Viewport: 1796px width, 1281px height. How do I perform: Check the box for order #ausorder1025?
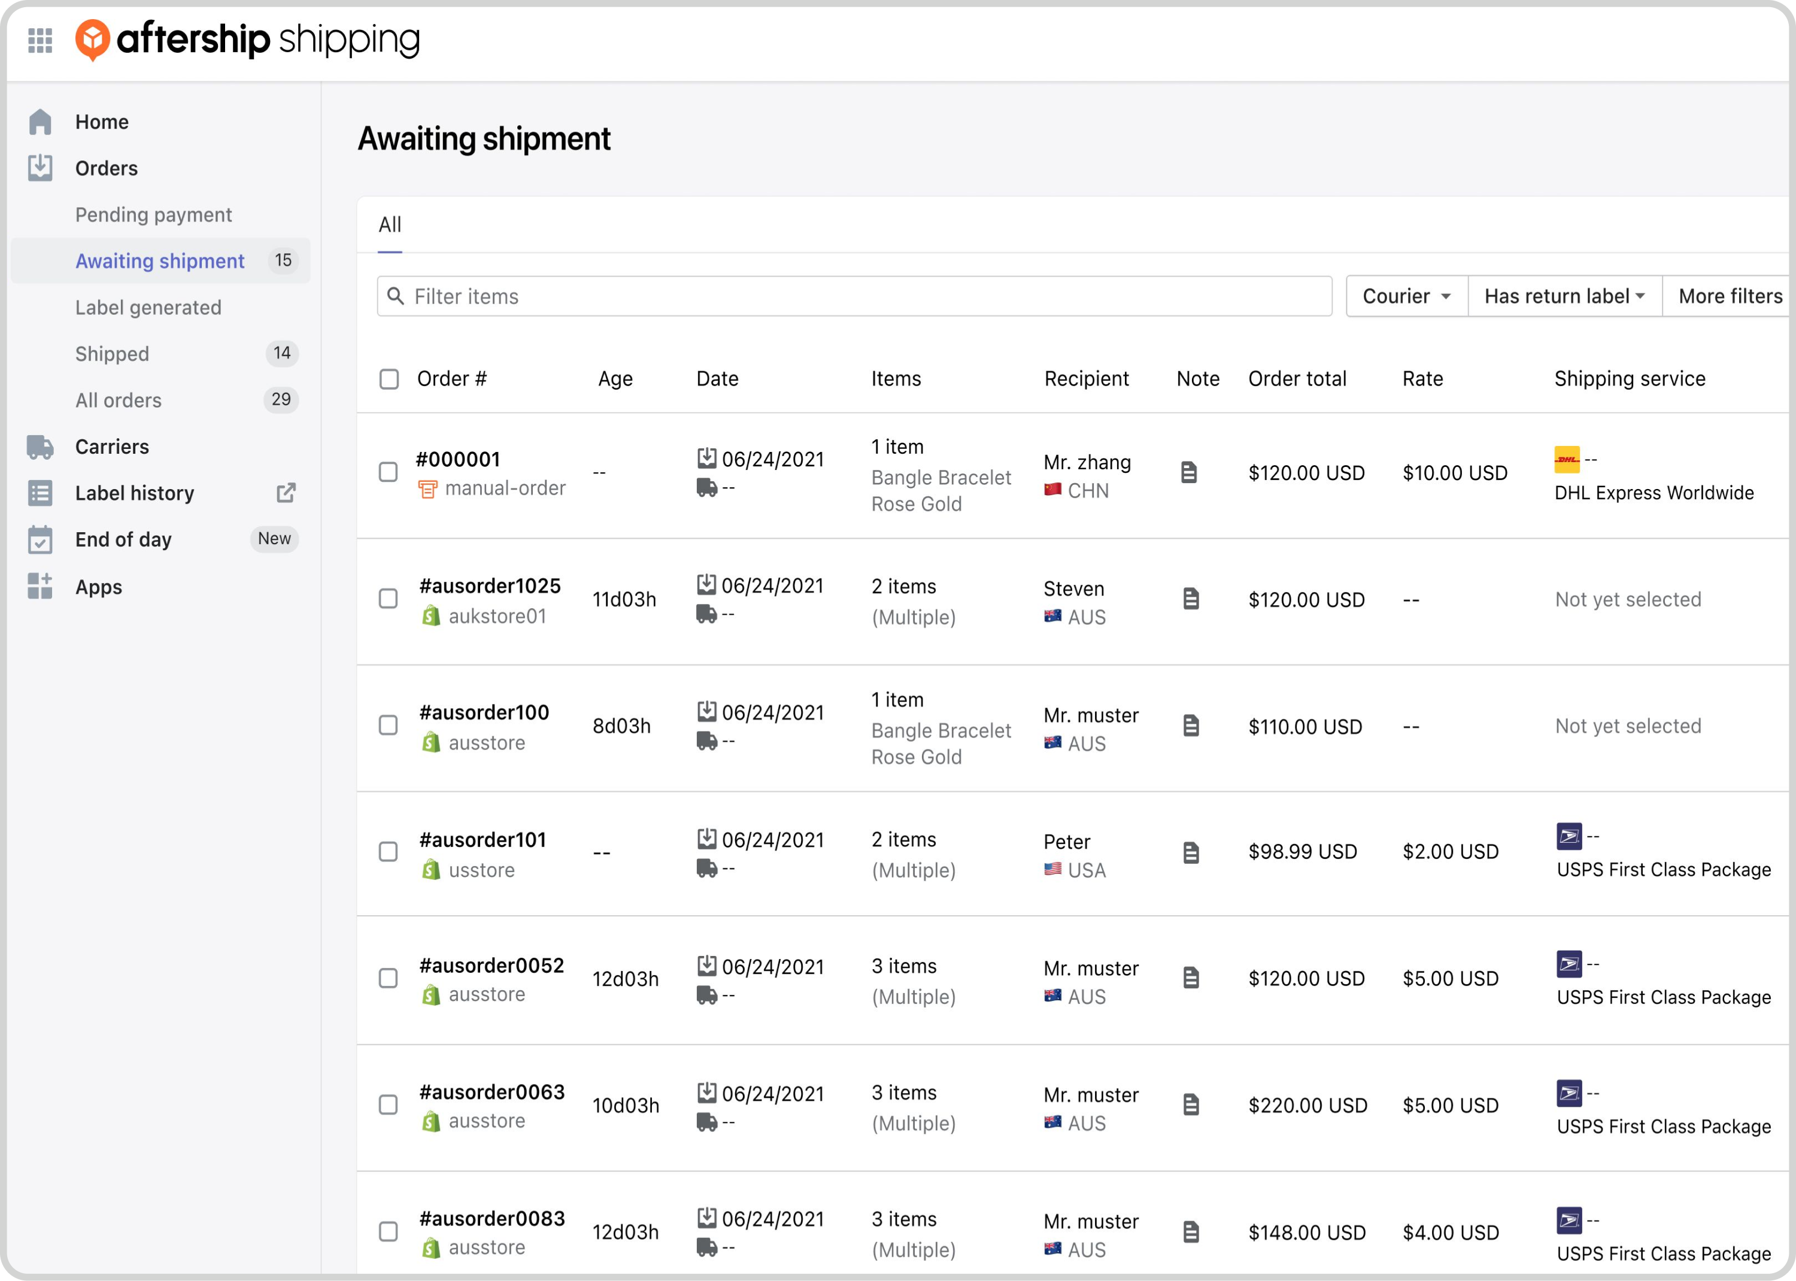pyautogui.click(x=388, y=599)
